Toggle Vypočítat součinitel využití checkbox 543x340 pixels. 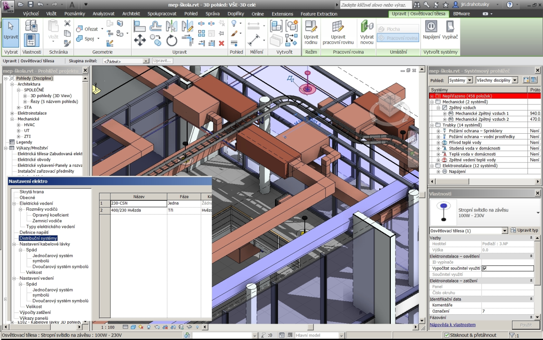pyautogui.click(x=485, y=268)
